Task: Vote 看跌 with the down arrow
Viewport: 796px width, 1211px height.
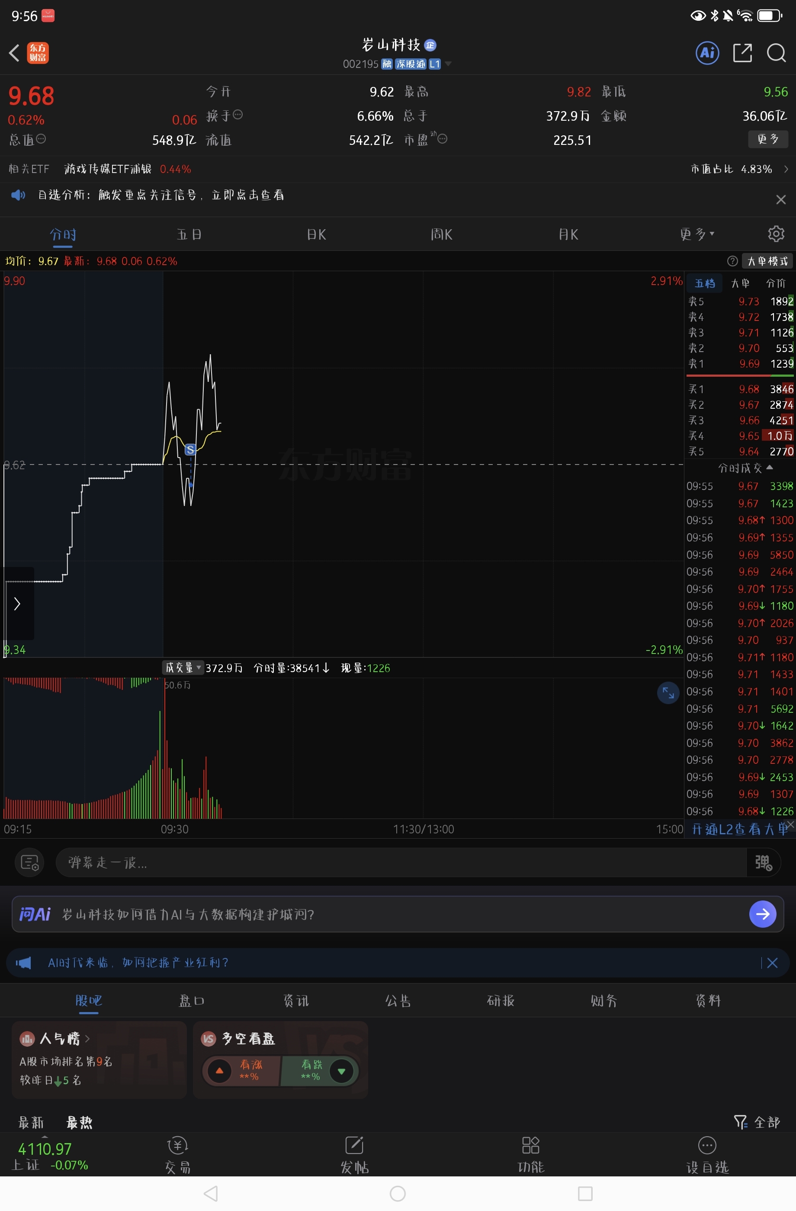Action: click(341, 1070)
